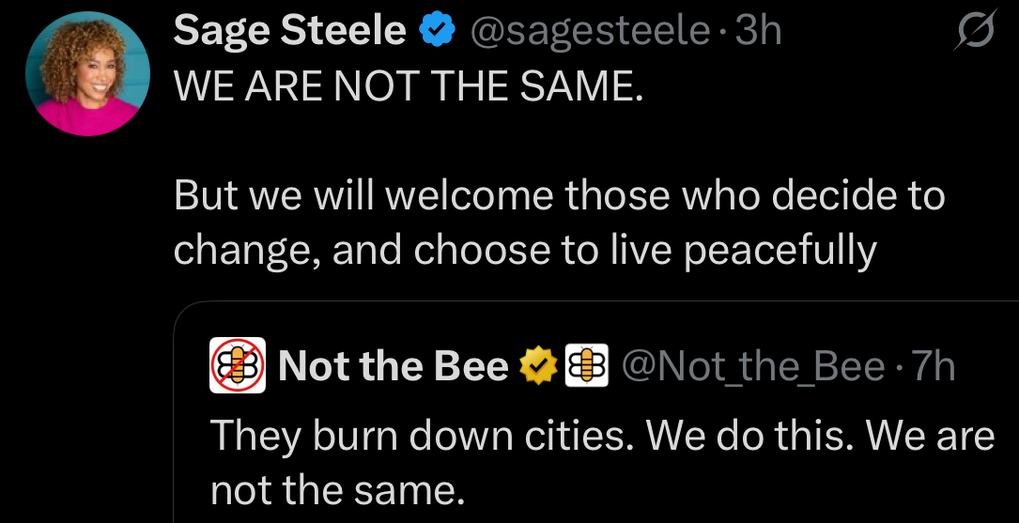The height and width of the screenshot is (523, 1019).
Task: Click Not the Bee's gold verified badge
Action: point(539,366)
